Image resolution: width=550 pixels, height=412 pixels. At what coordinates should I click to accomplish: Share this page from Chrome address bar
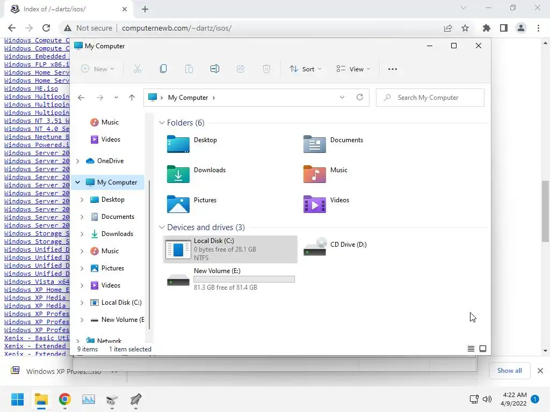[448, 28]
